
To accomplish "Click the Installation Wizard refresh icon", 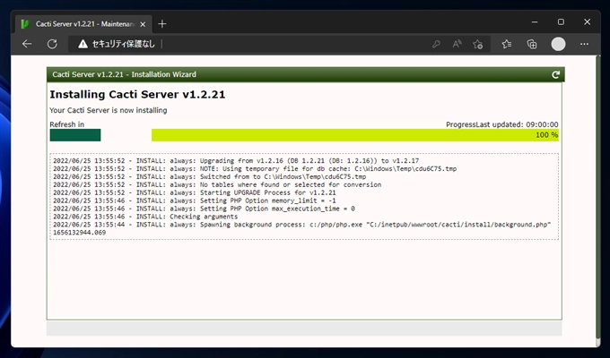I will pyautogui.click(x=555, y=74).
